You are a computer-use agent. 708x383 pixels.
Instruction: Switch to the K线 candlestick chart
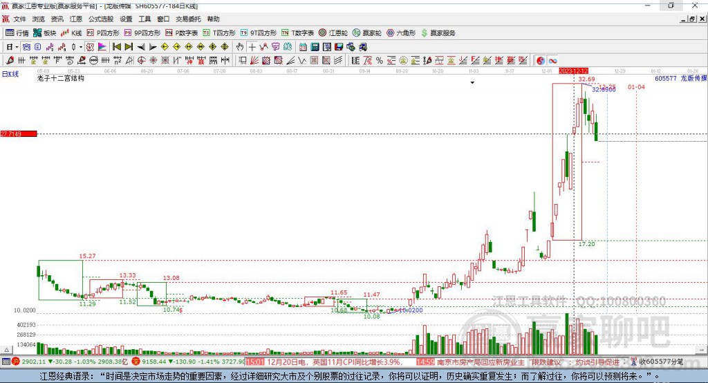coord(71,33)
